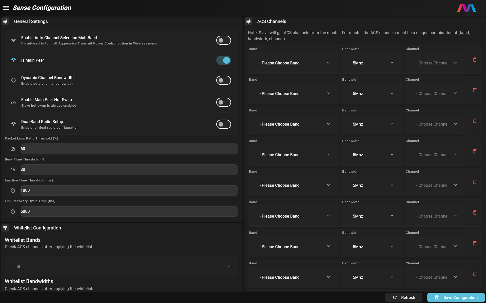Open the Bandwidth 5Mhz dropdown in first row
The width and height of the screenshot is (486, 303).
372,63
